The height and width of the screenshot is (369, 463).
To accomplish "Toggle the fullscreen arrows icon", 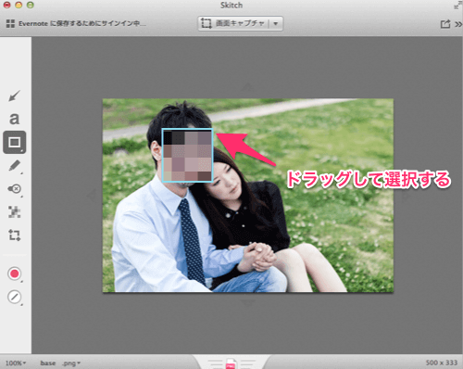I will pyautogui.click(x=457, y=6).
